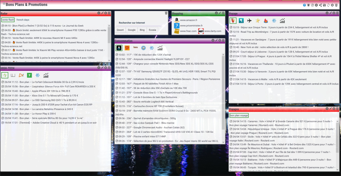This screenshot has width=341, height=176.
Task: Open www.fnac.com link
Action: (x=188, y=31)
